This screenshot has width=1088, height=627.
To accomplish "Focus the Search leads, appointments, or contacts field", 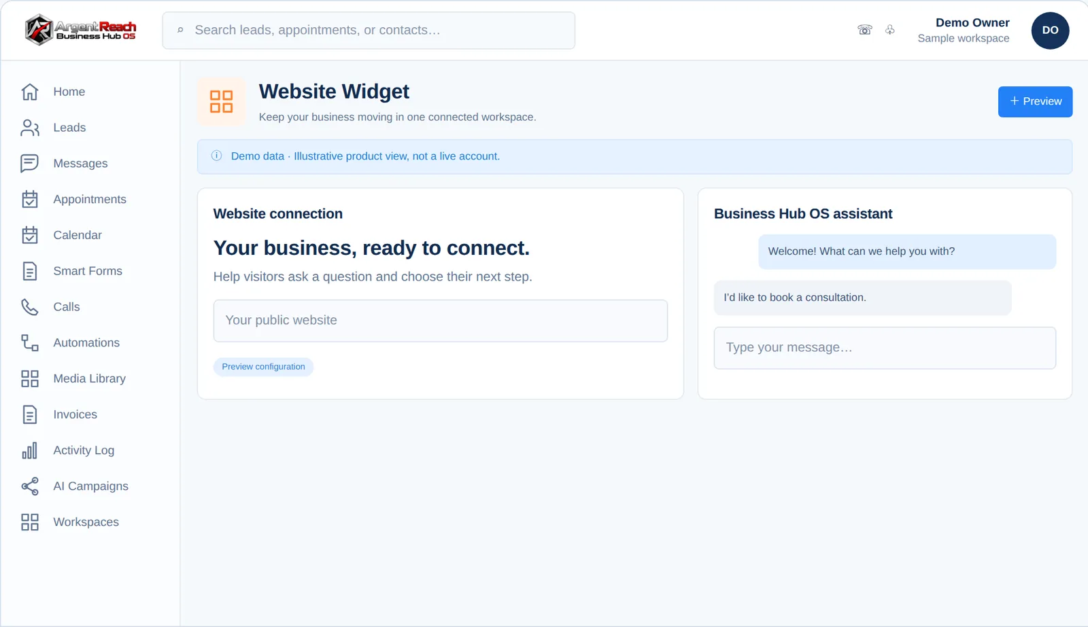I will pos(369,31).
